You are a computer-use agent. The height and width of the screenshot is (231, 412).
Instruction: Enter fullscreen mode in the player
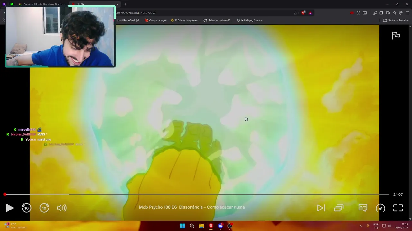(398, 208)
